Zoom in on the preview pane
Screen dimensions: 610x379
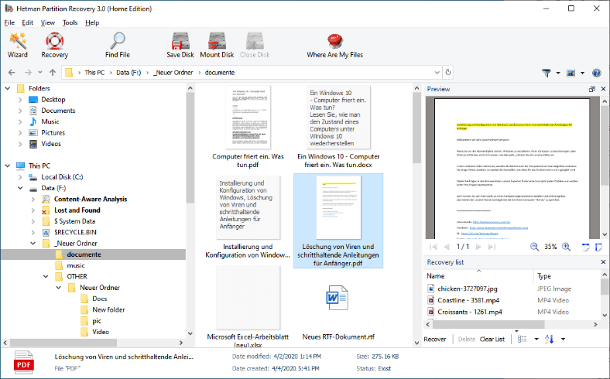(x=567, y=247)
